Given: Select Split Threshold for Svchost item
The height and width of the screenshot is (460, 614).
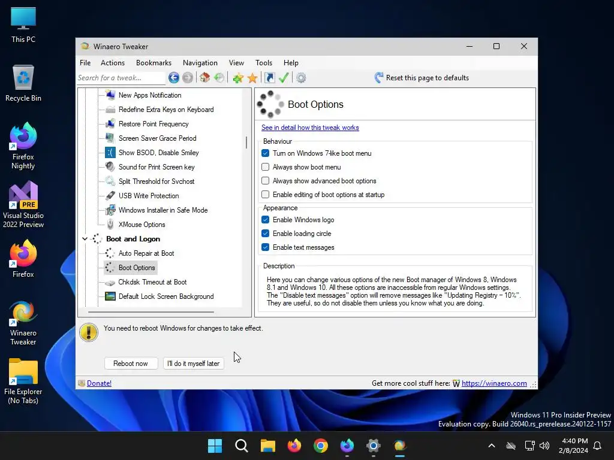Looking at the screenshot, I should tap(156, 181).
